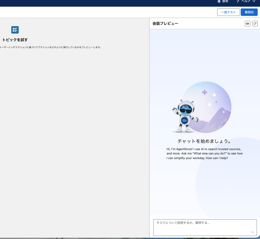Expand the ヘルプ dropdown chevron
Screen dimensions: 260x239
click(x=254, y=1)
